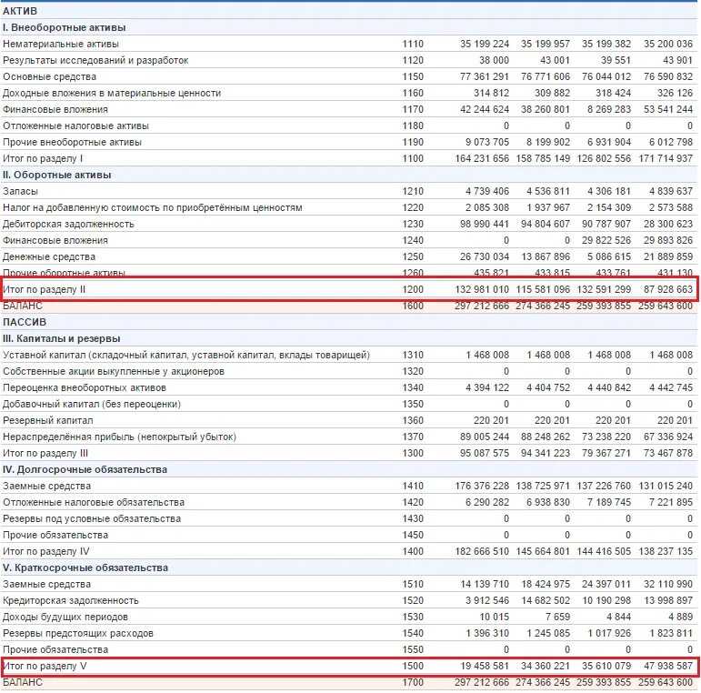This screenshot has height=693, width=701.
Task: Click value 14 139 710 in row 1510
Action: (x=485, y=584)
